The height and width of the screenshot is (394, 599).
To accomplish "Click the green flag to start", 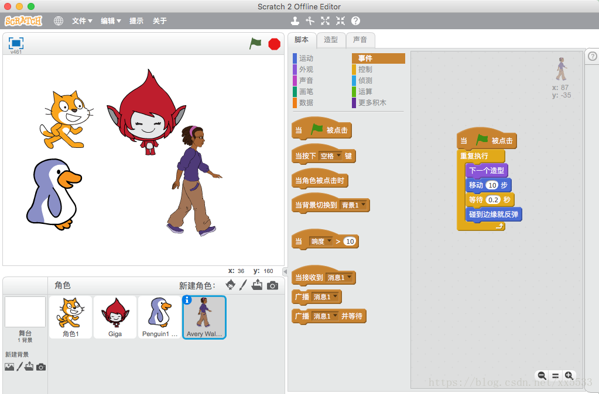I will pyautogui.click(x=255, y=43).
